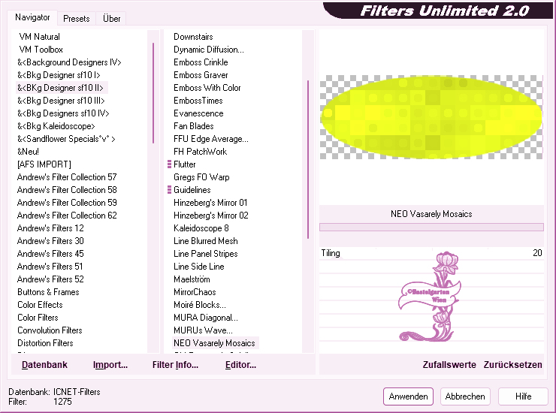Select &<Bkg Kaleidoscope> category
This screenshot has height=413, width=556.
pos(56,126)
